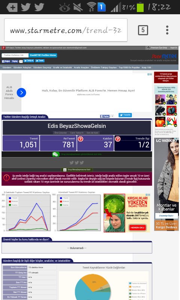Click the 1,051 Tweet count box
Screen dimensions: 180x300
click(21, 143)
